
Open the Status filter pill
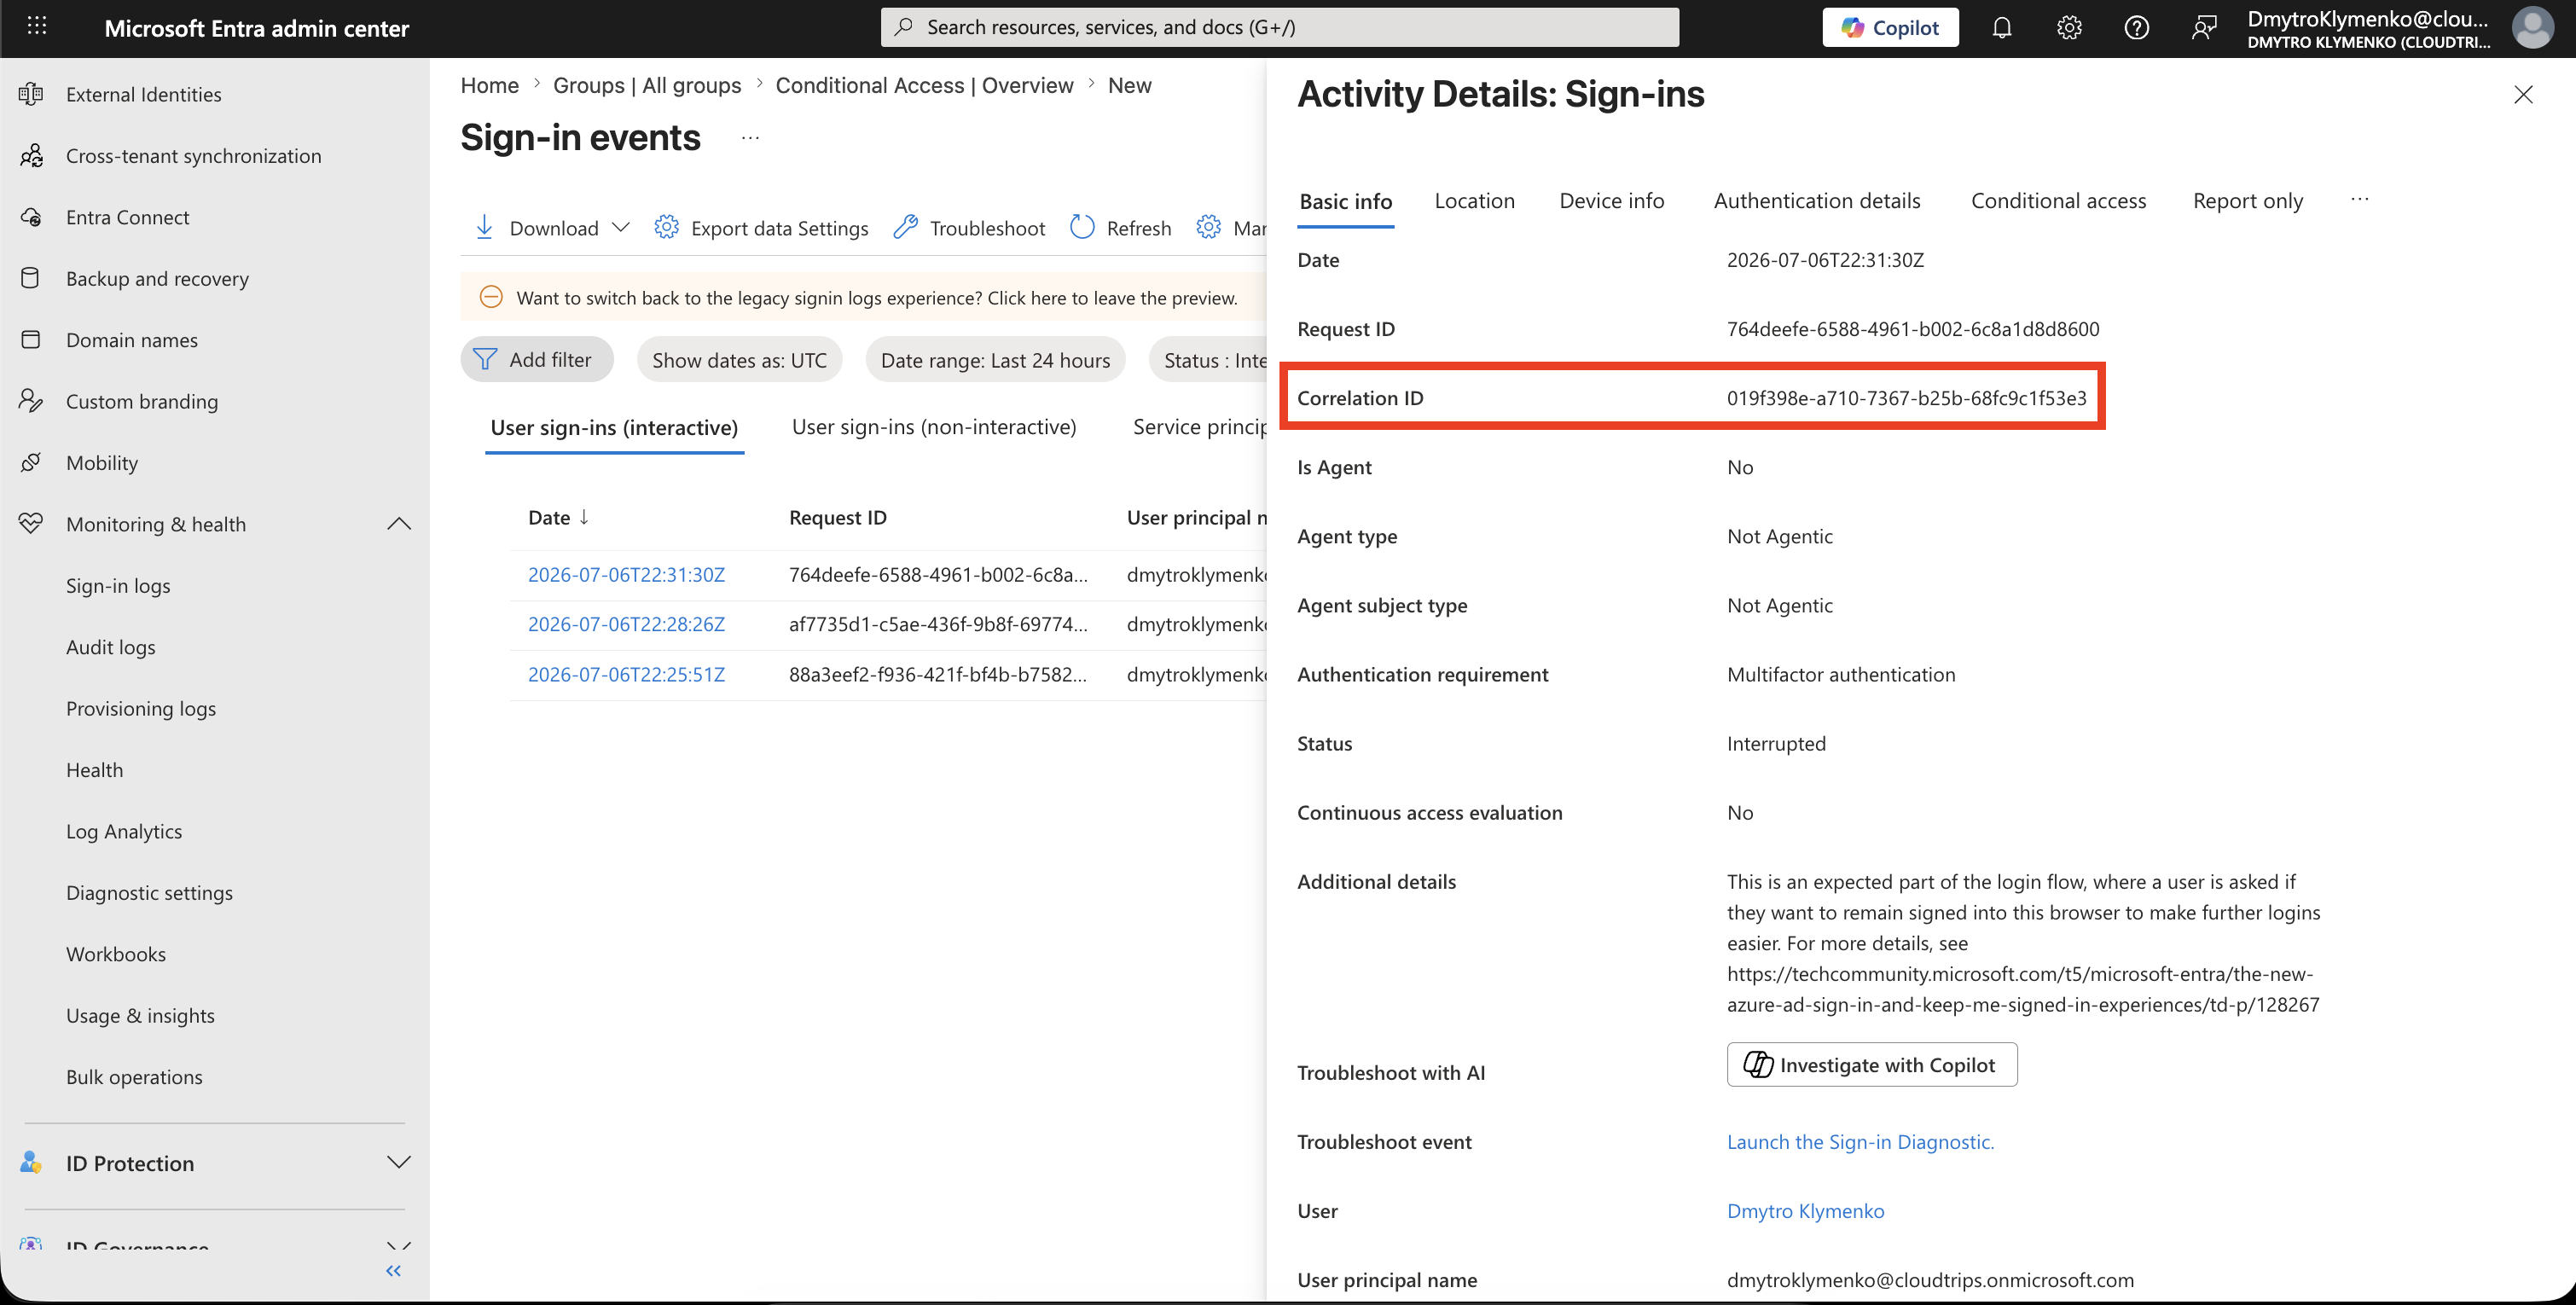tap(1208, 360)
